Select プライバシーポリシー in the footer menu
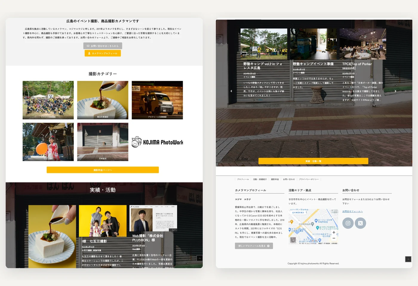The width and height of the screenshot is (418, 286). tap(309, 179)
